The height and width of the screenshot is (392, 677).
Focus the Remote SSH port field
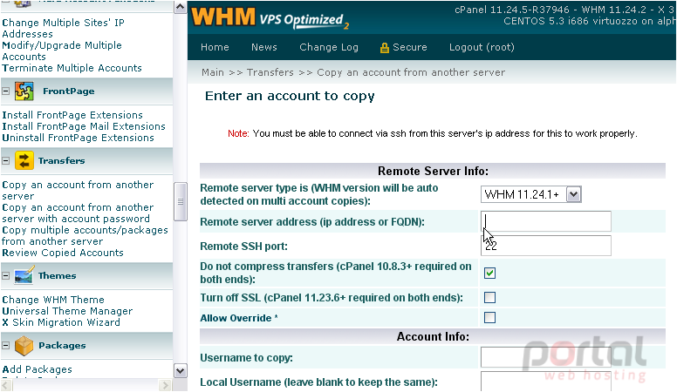(546, 246)
